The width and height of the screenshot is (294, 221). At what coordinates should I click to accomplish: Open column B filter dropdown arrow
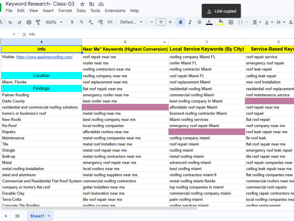tap(164, 42)
